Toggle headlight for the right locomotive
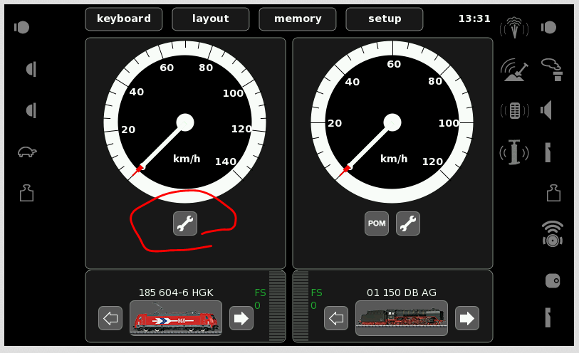 pos(549,28)
